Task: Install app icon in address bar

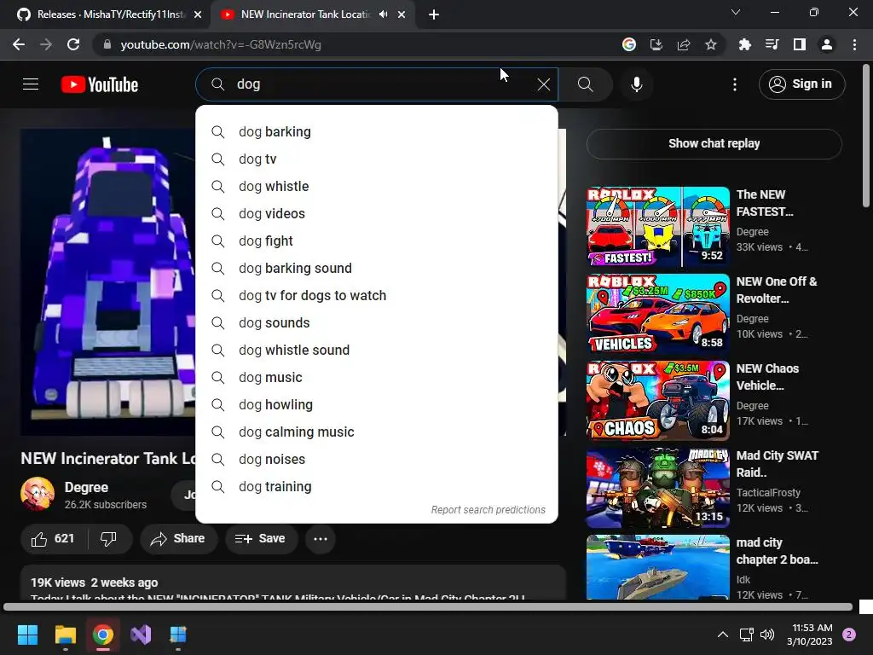Action: point(656,44)
